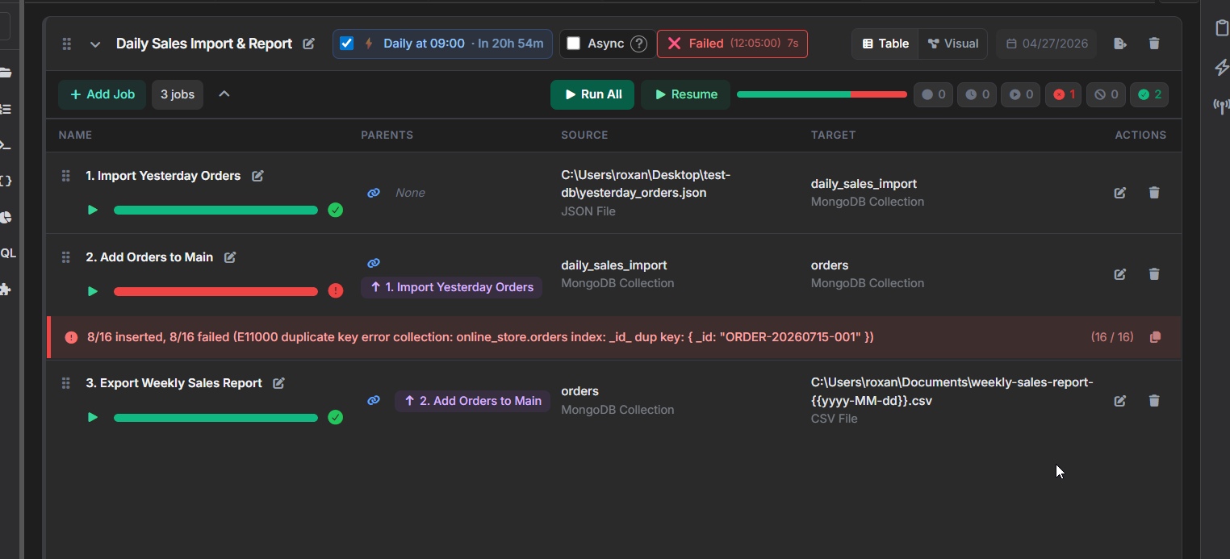This screenshot has height=559, width=1230.
Task: Switch to the Visual view tab
Action: coord(952,44)
